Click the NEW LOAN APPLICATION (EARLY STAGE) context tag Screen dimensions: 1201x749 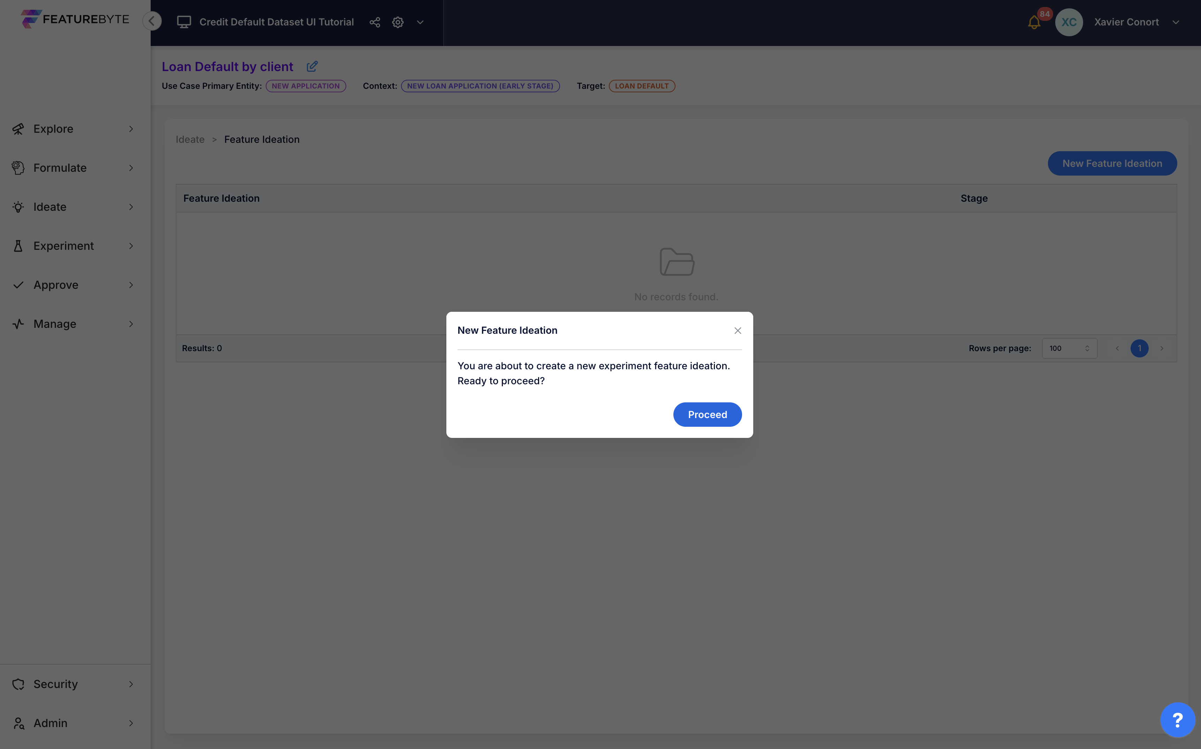pos(480,86)
